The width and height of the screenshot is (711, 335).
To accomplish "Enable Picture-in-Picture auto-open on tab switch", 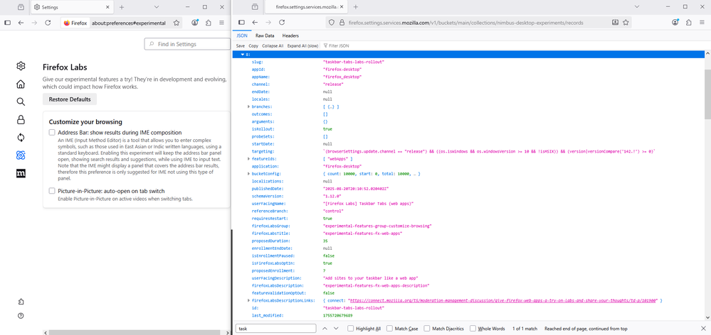I will [x=52, y=191].
